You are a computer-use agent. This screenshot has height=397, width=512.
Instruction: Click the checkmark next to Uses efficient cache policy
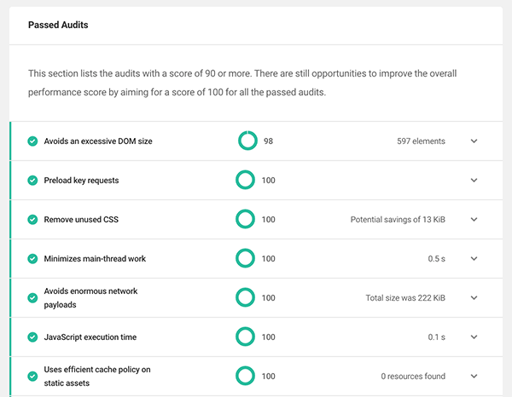click(32, 377)
